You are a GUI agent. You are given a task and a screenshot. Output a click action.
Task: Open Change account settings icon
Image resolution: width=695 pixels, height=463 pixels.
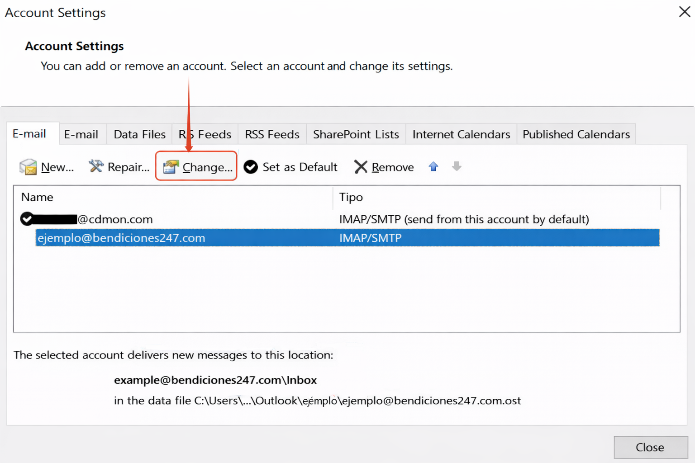[171, 167]
